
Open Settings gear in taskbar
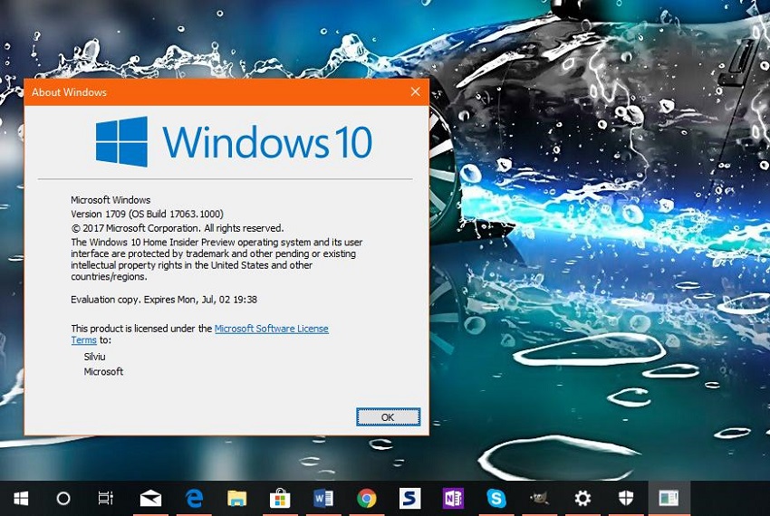coord(582,498)
